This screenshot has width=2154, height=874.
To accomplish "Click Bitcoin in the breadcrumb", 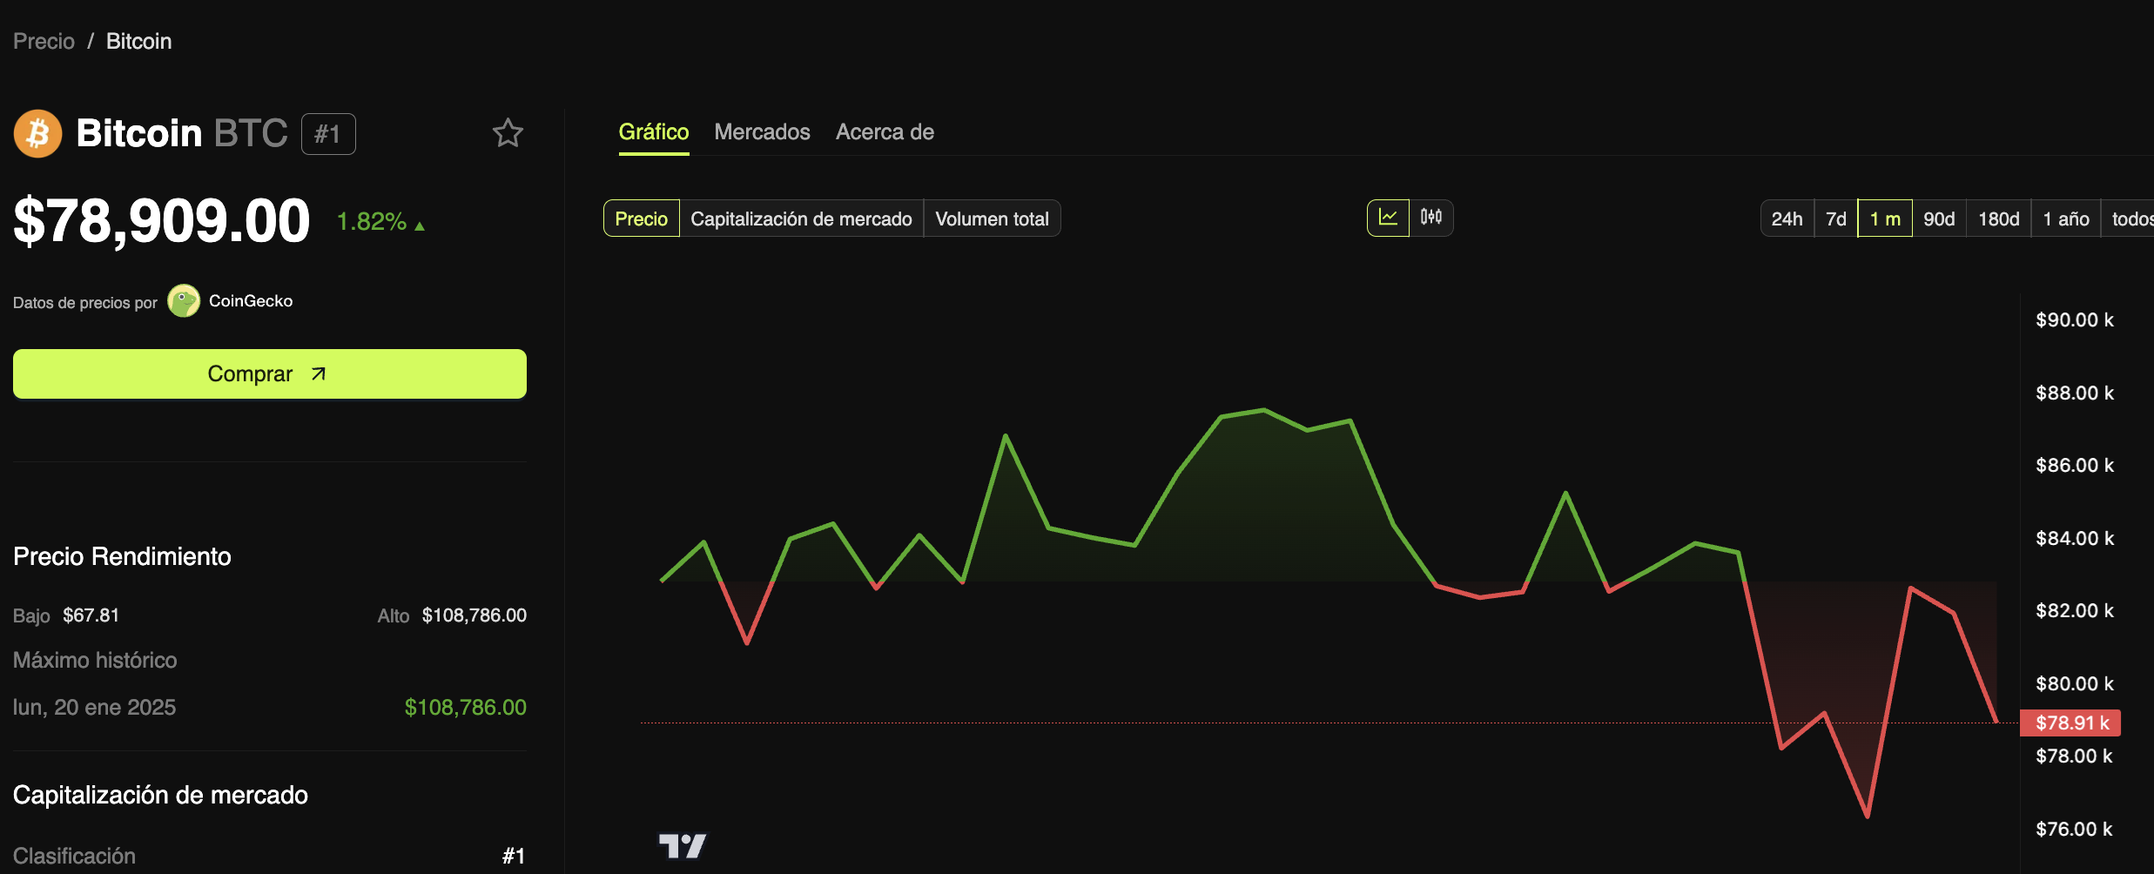I will pyautogui.click(x=139, y=41).
